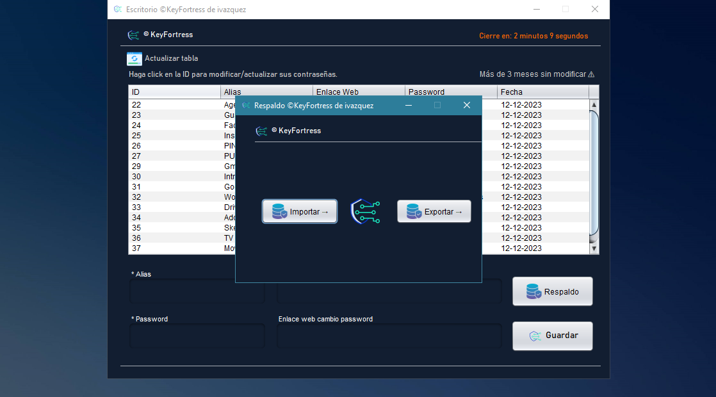Sort table by ID column header
Viewport: 716px width, 397px height.
pos(174,92)
